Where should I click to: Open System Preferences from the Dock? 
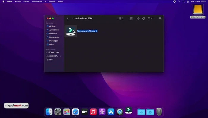tap(58, 112)
